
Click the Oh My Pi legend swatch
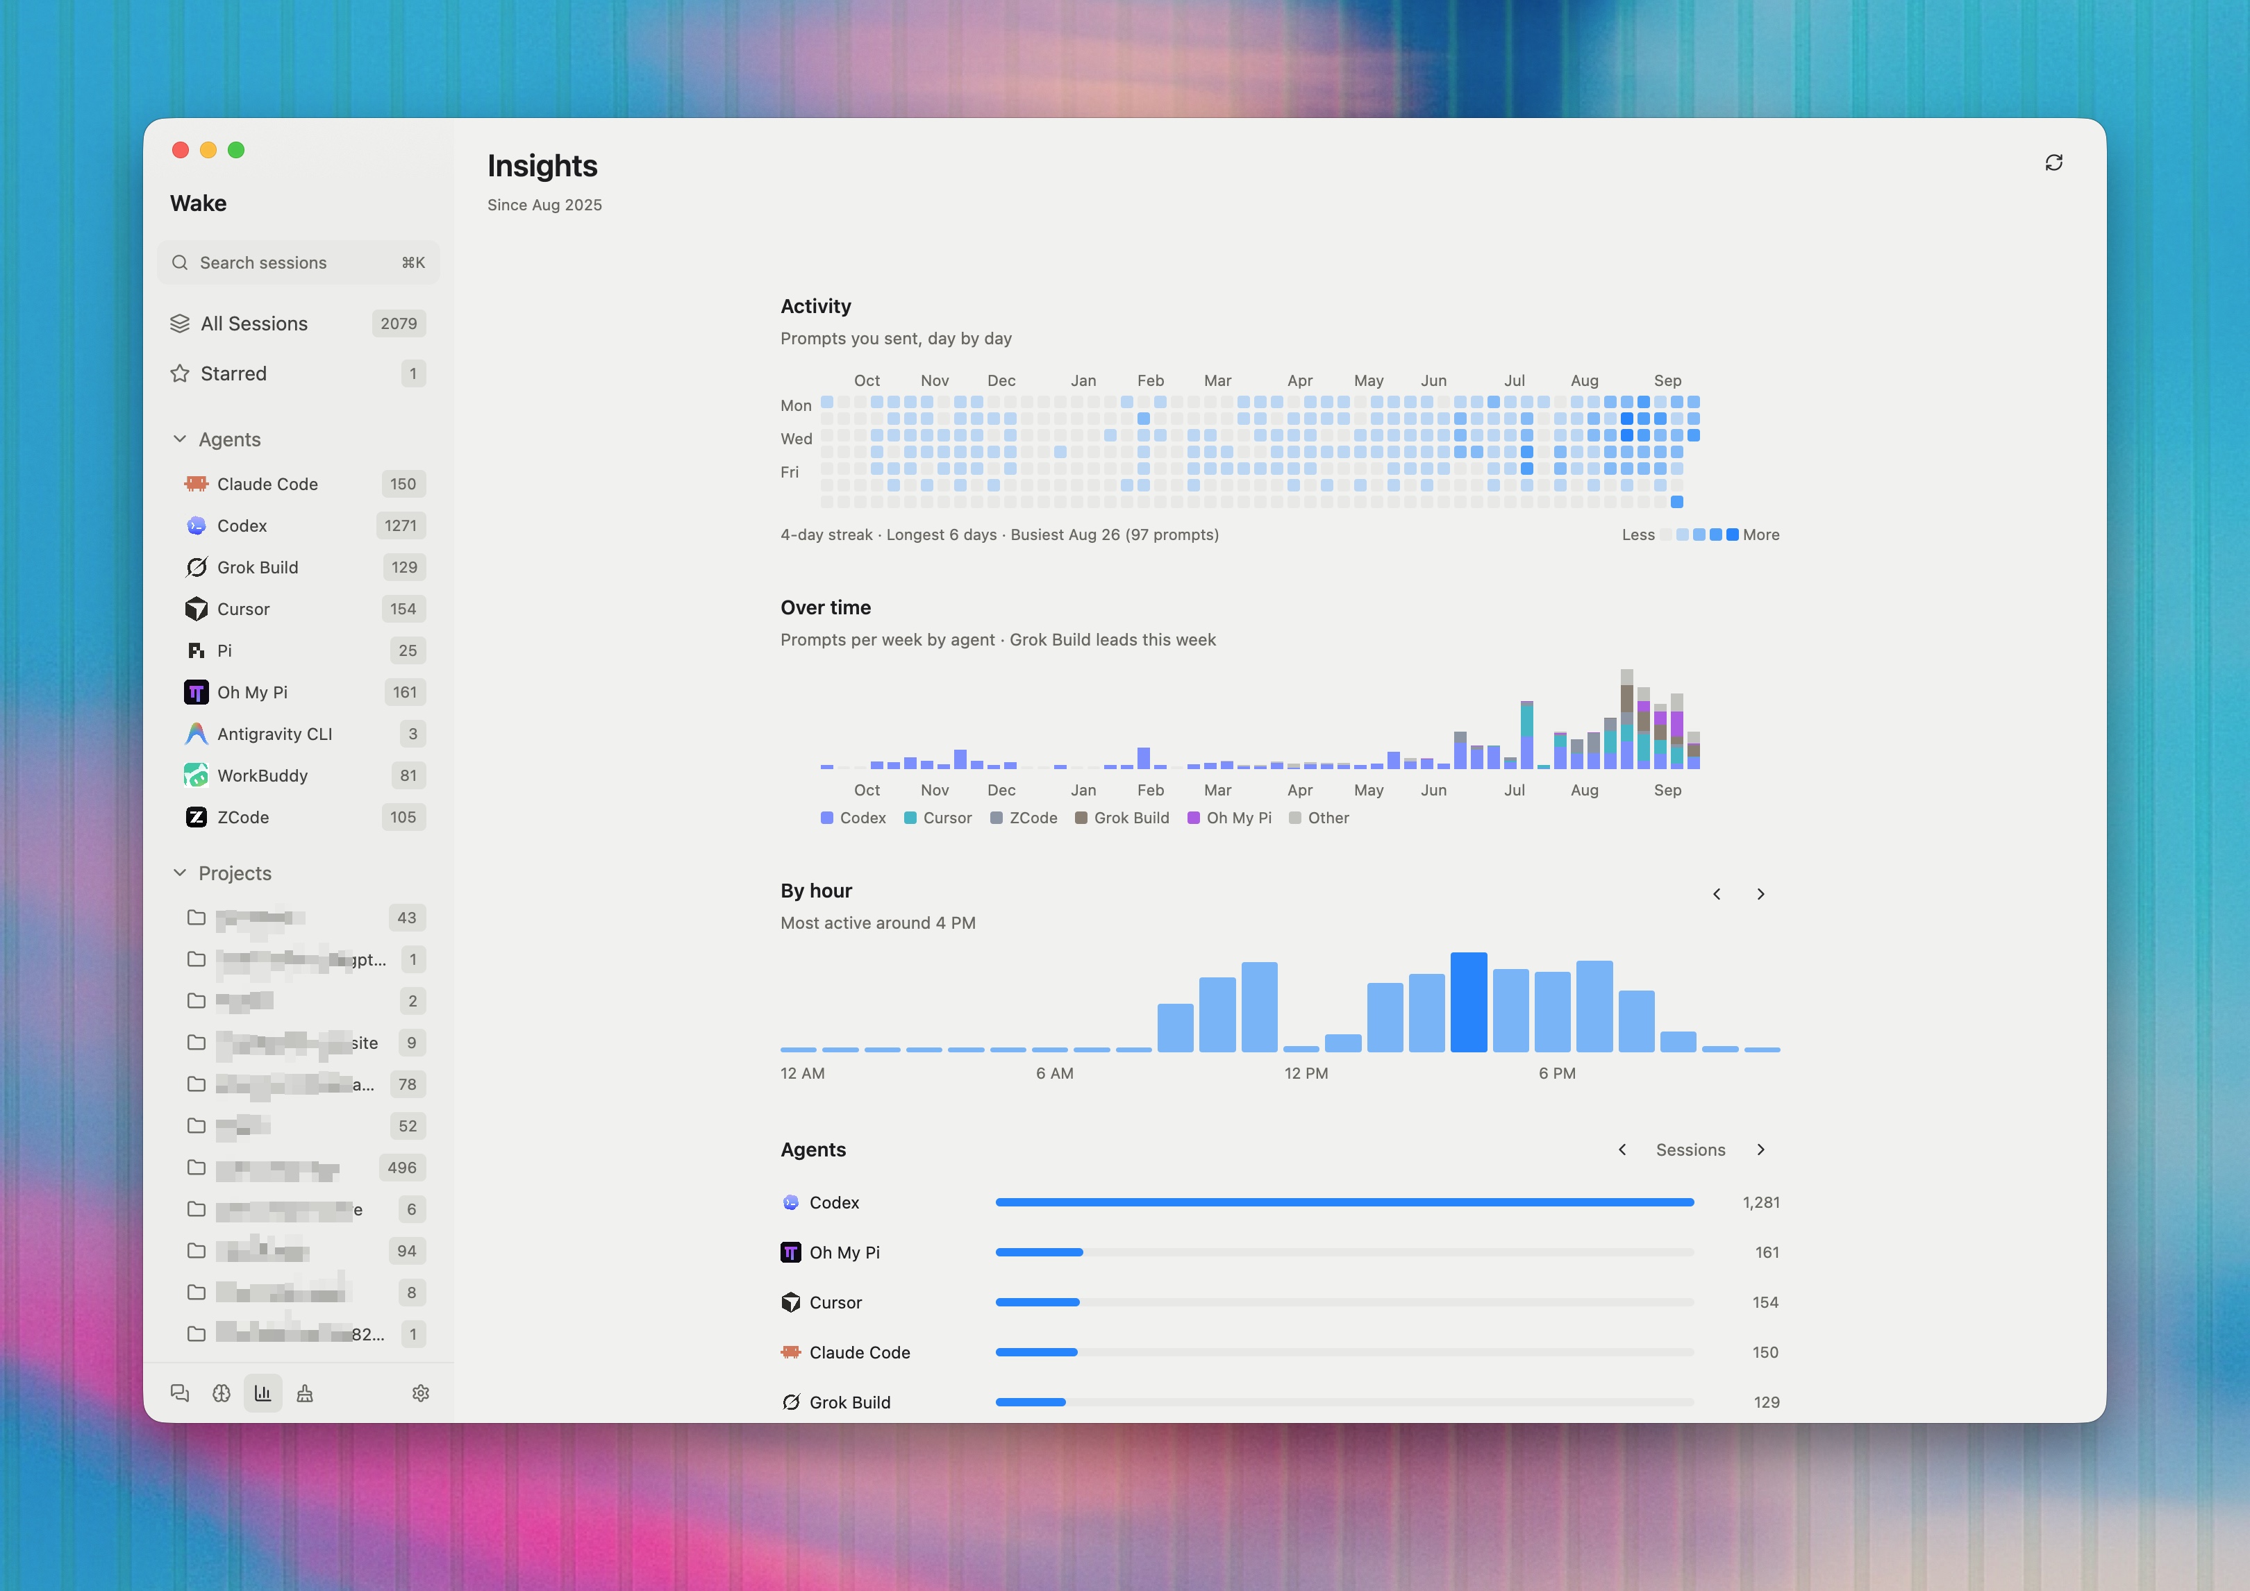click(x=1194, y=818)
